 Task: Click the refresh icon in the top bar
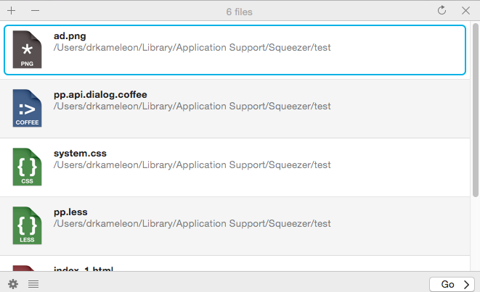pos(442,11)
